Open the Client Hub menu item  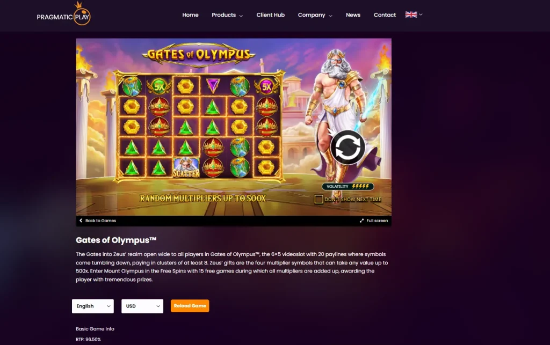pos(271,15)
